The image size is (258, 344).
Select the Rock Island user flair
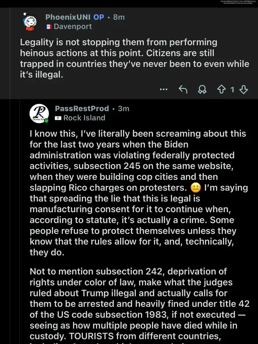click(x=84, y=118)
